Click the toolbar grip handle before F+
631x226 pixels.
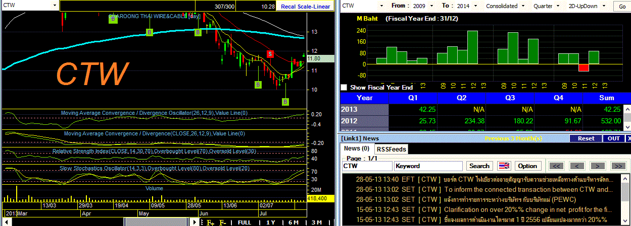tap(201, 222)
